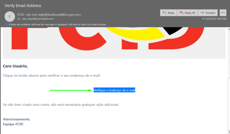Click the Reply All button
The image size is (230, 134).
pyautogui.click(x=187, y=13)
